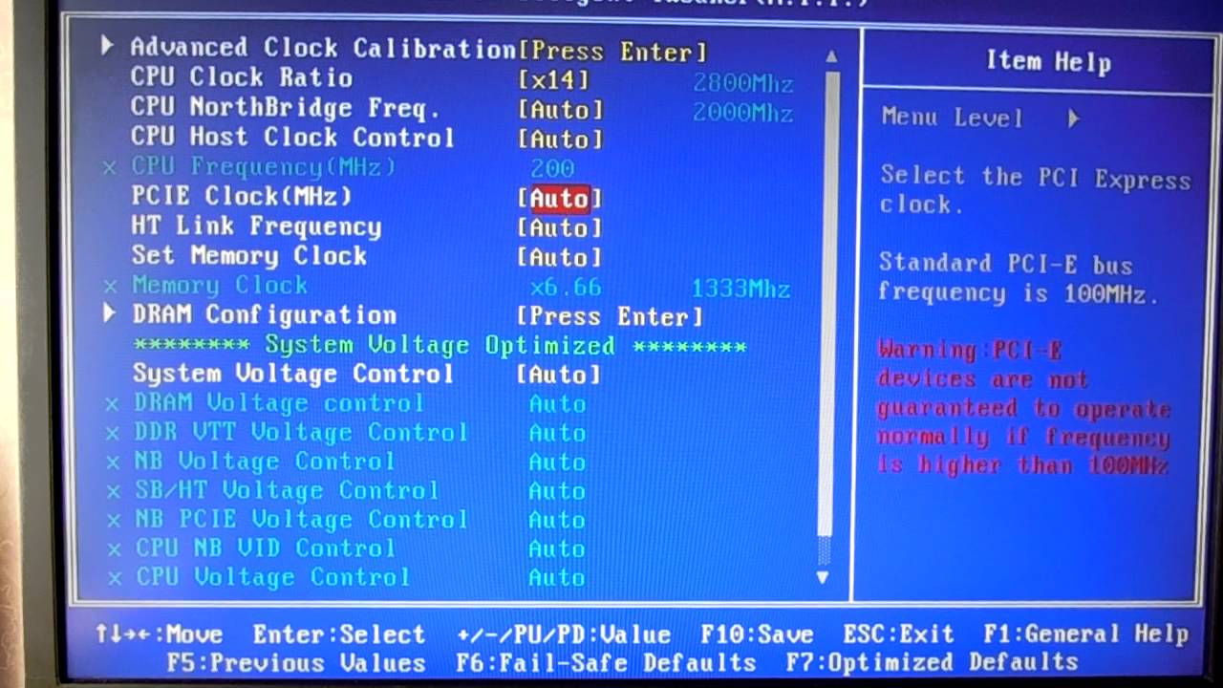Viewport: 1223px width, 688px height.
Task: Click the Enter:Select hint
Action: pyautogui.click(x=339, y=634)
